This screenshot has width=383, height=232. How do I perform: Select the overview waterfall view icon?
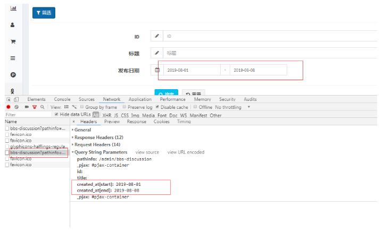pos(74,107)
